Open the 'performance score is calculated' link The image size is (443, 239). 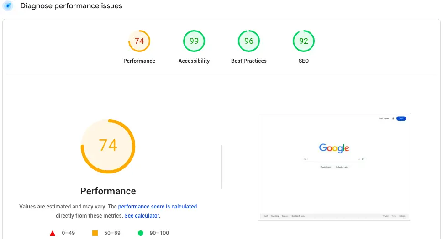pyautogui.click(x=158, y=207)
